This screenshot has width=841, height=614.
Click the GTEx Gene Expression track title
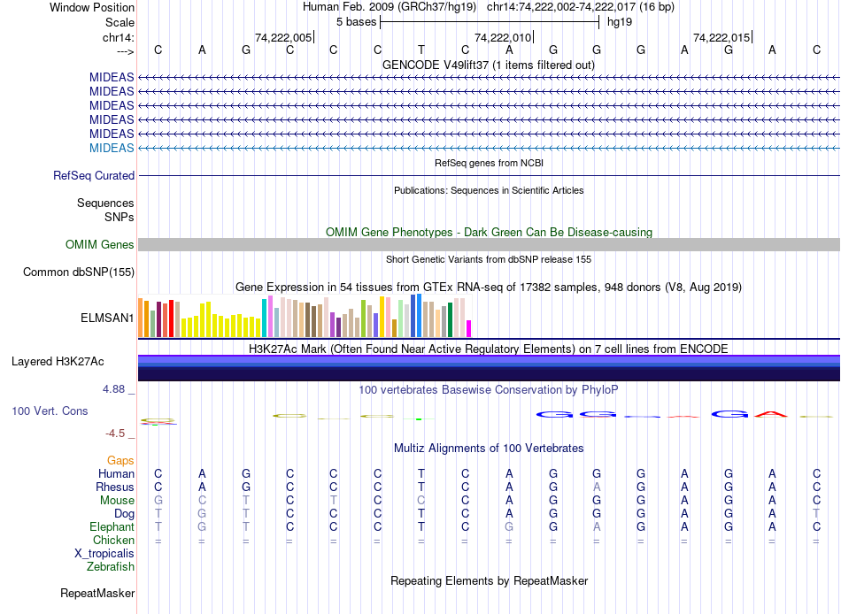(489, 287)
